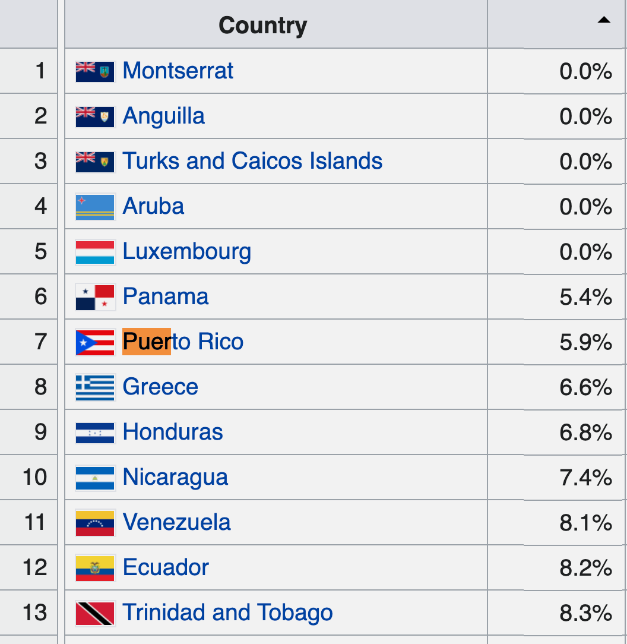This screenshot has height=644, width=627.
Task: Click the Montserrat flag icon
Action: 95,71
